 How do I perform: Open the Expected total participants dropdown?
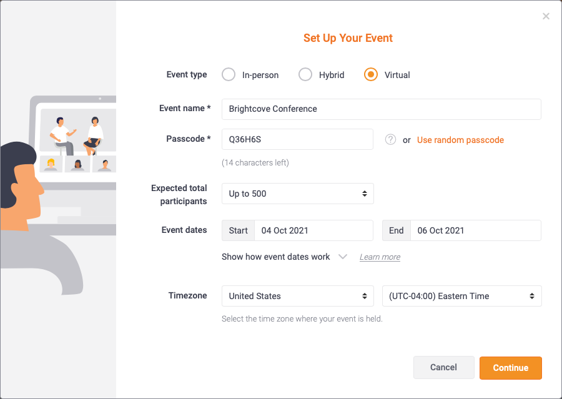click(297, 194)
